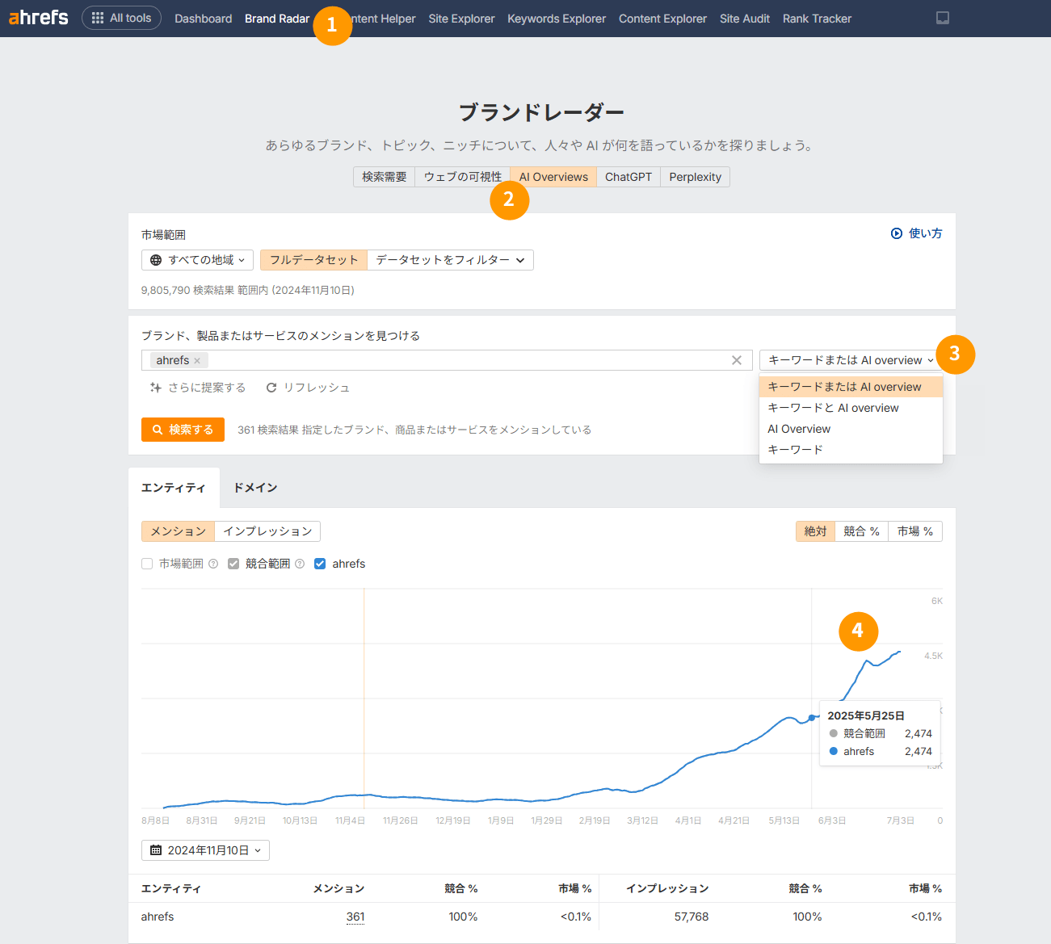Enable the 市場範囲 checkbox
1051x944 pixels.
coord(146,563)
